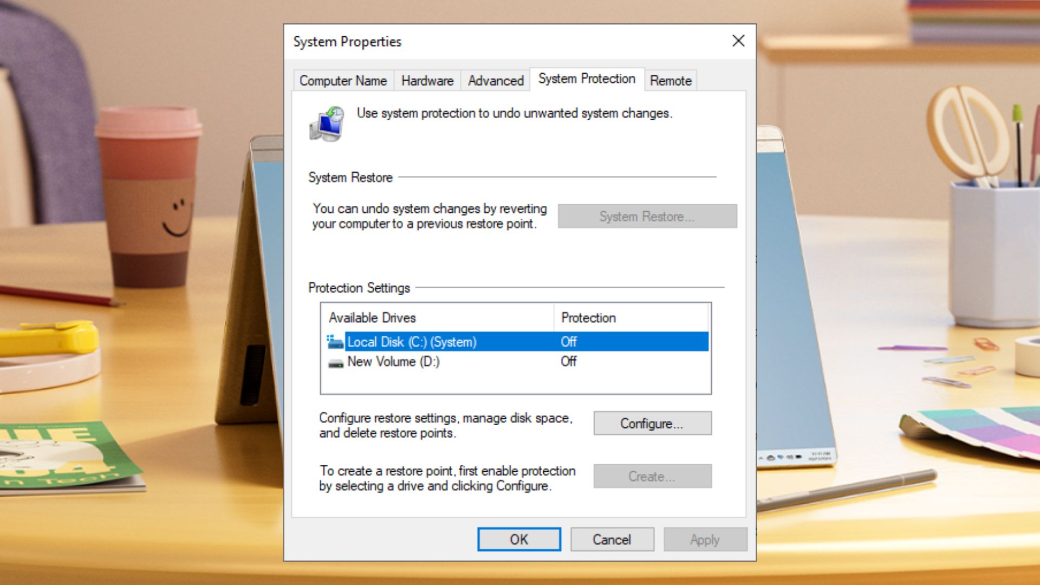Open the Configure restore settings dialog
This screenshot has height=585, width=1040.
tap(652, 423)
